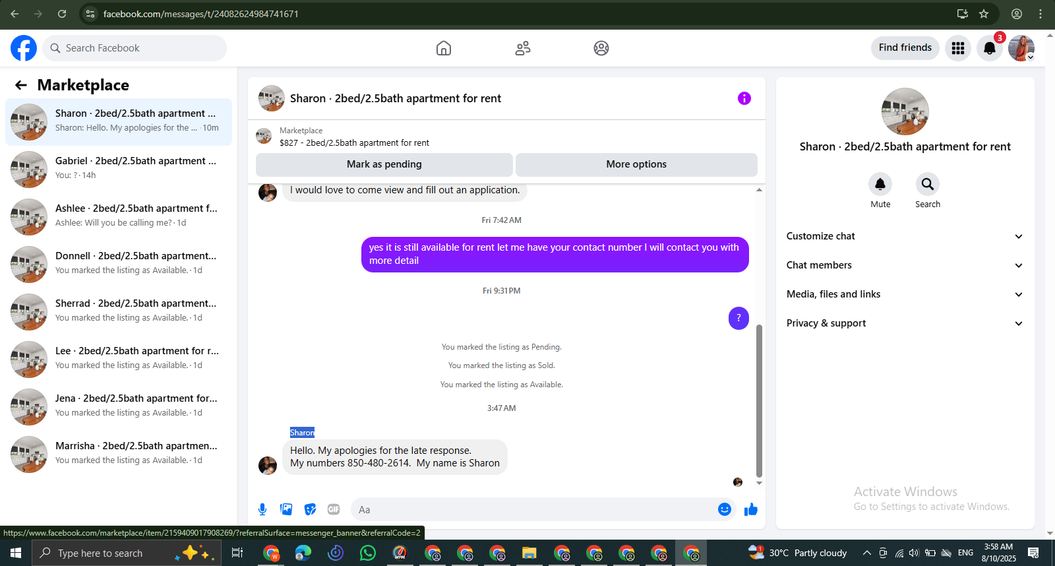Open Sharon's conversation in the chat list
Image resolution: width=1055 pixels, height=566 pixels.
tap(119, 122)
